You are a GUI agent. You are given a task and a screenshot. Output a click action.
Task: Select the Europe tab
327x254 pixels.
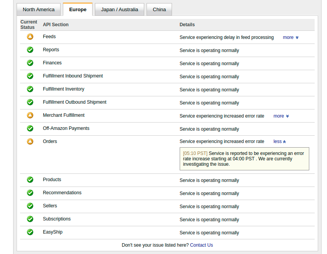(78, 10)
